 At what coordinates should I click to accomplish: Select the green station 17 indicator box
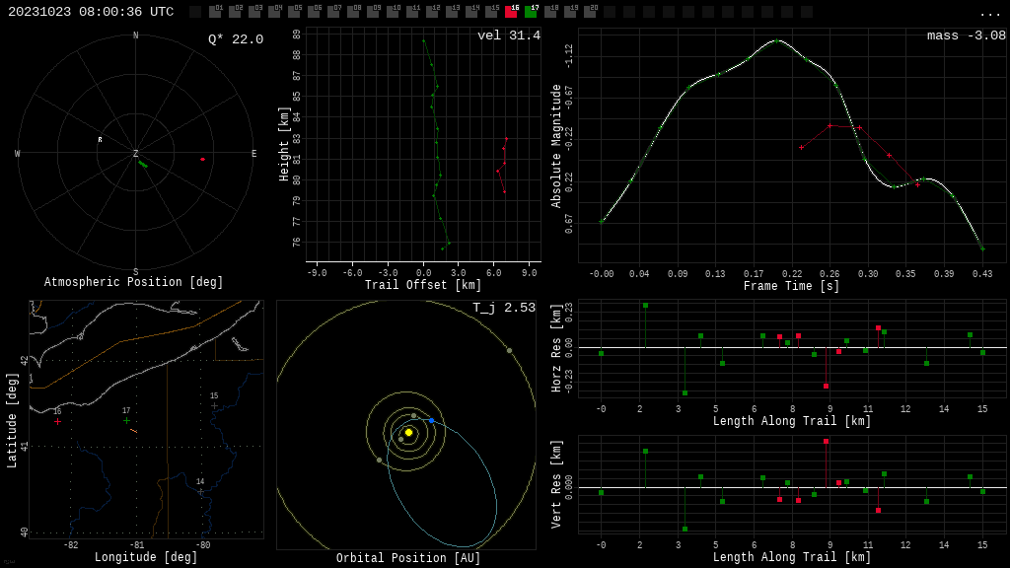click(x=531, y=11)
